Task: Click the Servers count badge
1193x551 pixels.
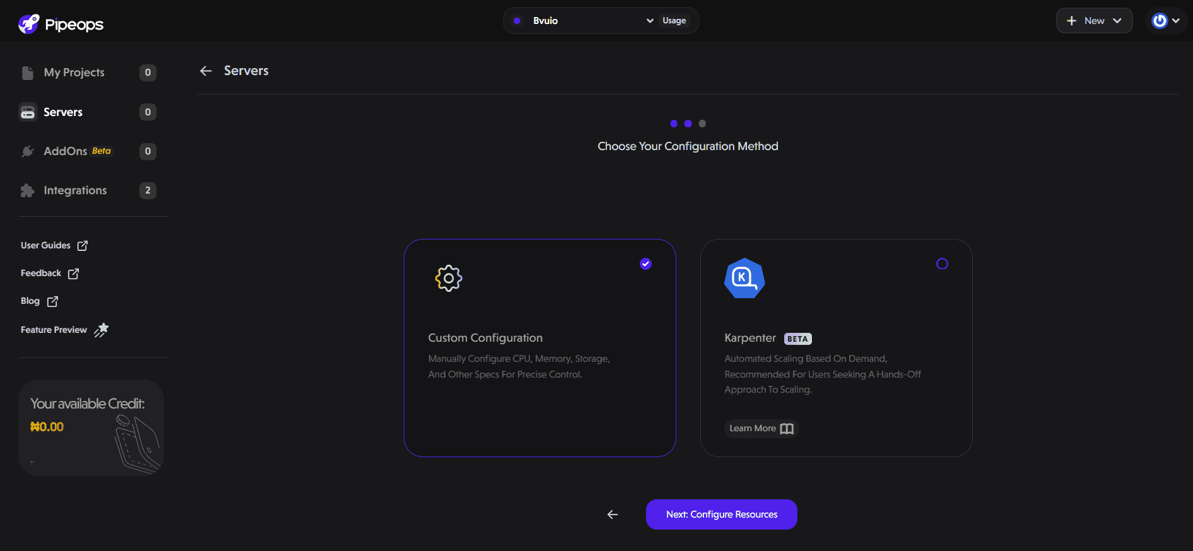Action: 148,112
